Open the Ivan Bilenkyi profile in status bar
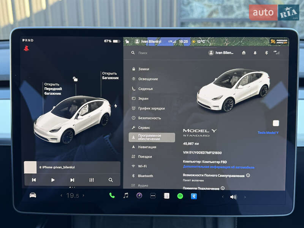Screen dimensions: 304x228 point(148,41)
